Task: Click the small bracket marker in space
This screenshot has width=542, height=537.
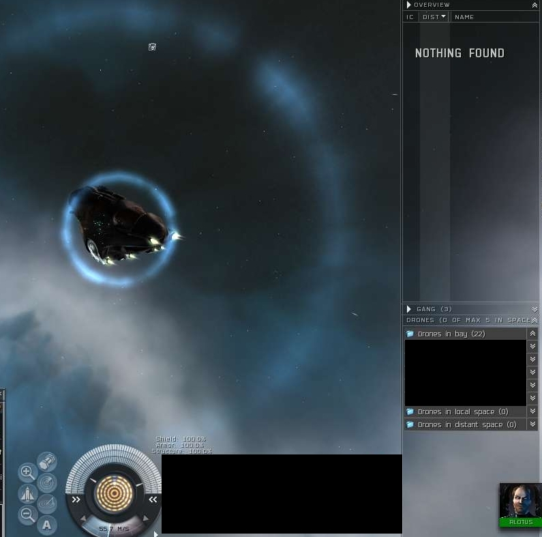Action: coord(152,47)
